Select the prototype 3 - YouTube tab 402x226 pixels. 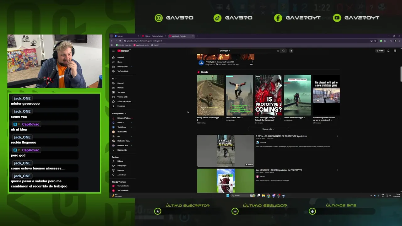181,36
